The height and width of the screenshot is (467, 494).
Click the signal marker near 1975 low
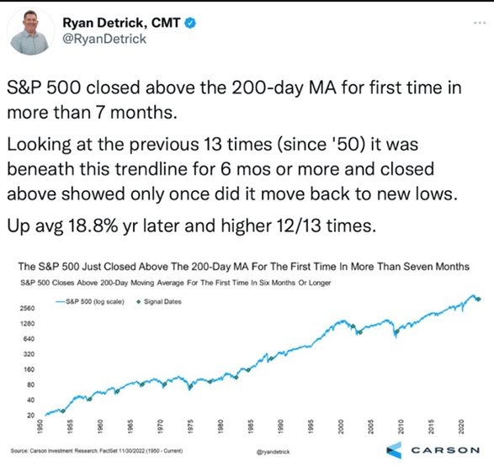[x=190, y=386]
